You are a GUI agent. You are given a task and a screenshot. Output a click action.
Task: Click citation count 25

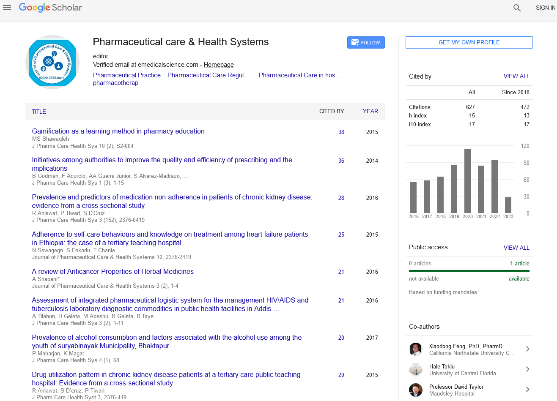341,235
